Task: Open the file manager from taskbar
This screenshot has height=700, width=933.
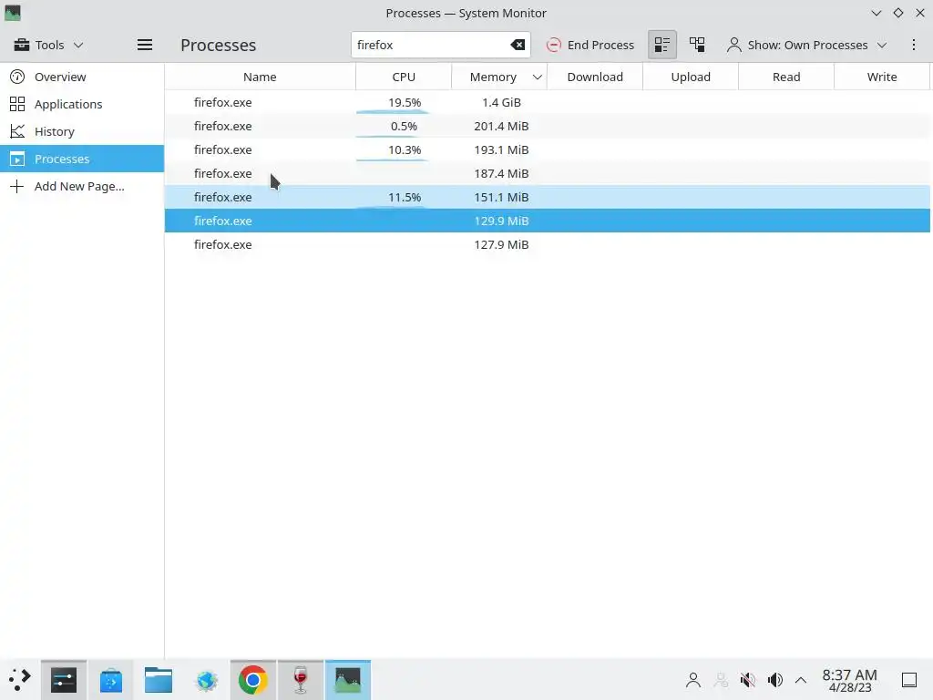Action: 159,680
